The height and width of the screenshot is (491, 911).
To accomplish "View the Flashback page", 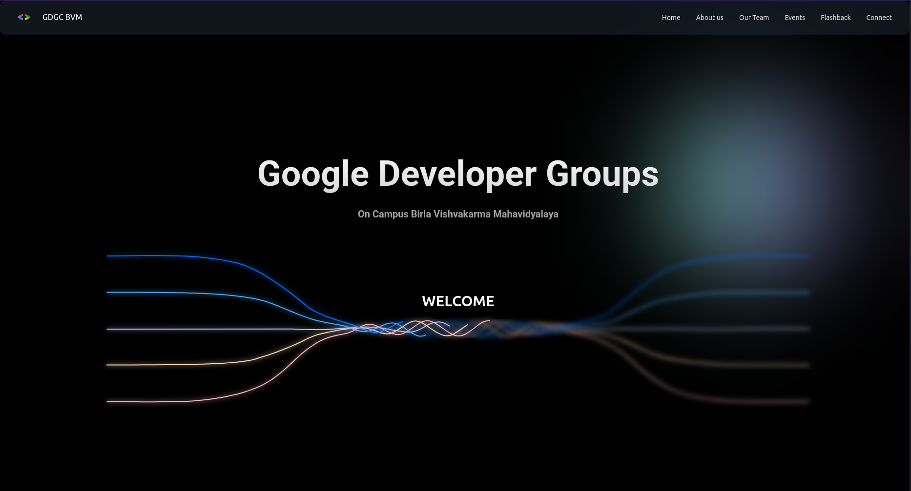I will [835, 17].
